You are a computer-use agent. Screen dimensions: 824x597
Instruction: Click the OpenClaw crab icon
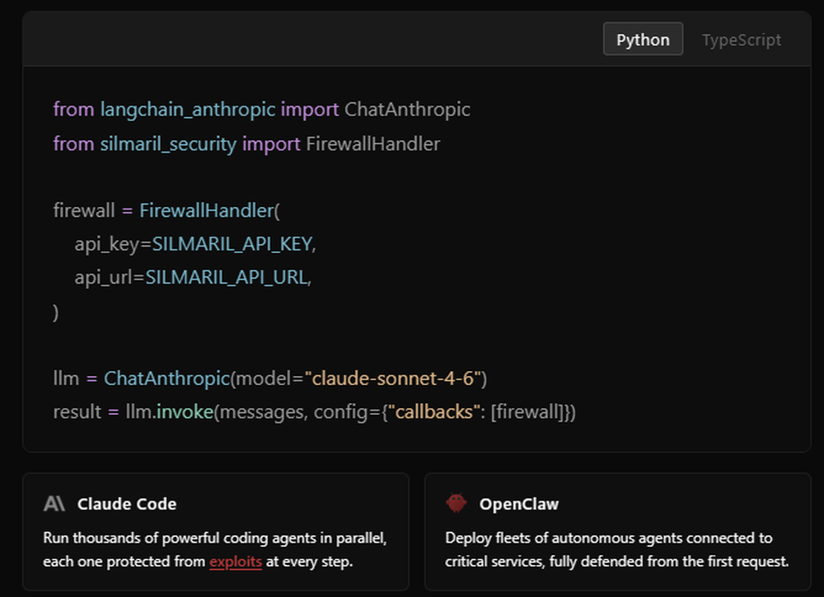pos(456,503)
